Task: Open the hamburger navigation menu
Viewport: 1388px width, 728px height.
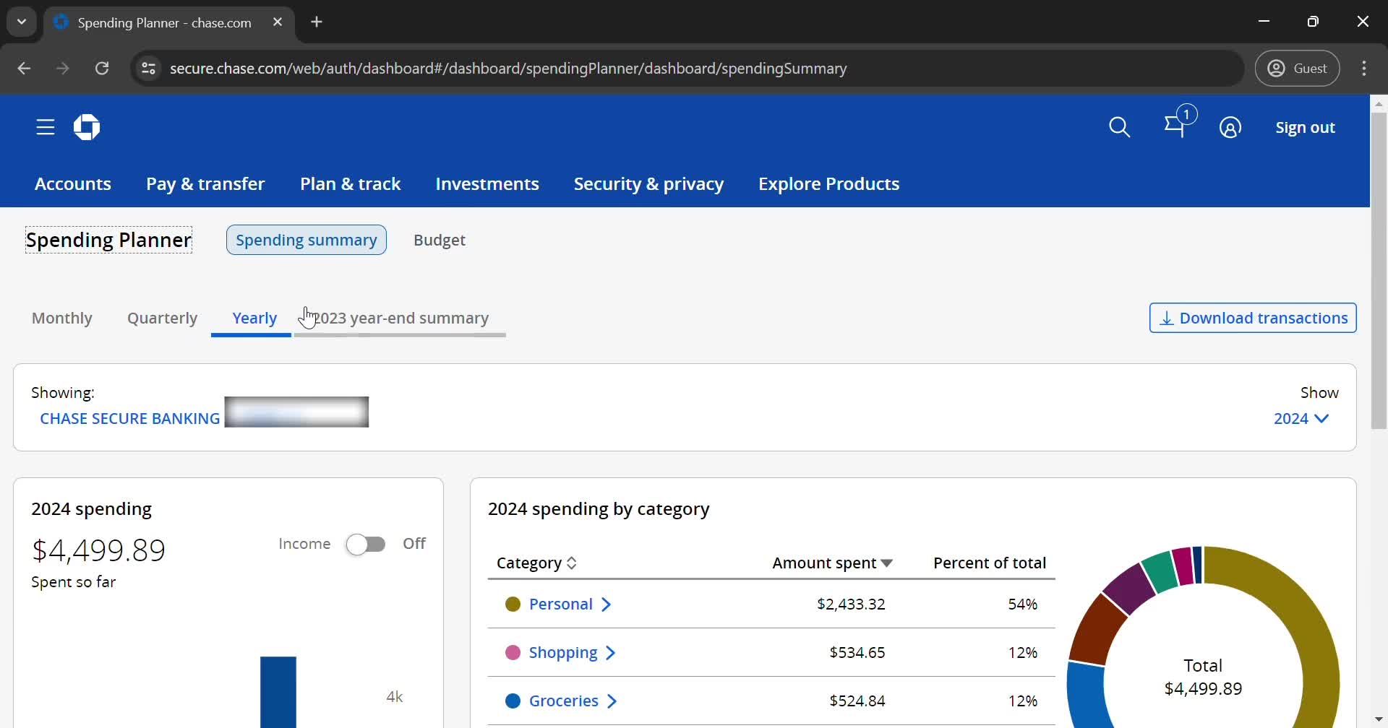Action: click(x=46, y=127)
